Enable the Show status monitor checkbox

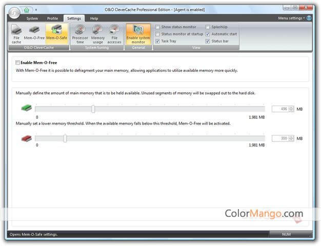tap(157, 27)
